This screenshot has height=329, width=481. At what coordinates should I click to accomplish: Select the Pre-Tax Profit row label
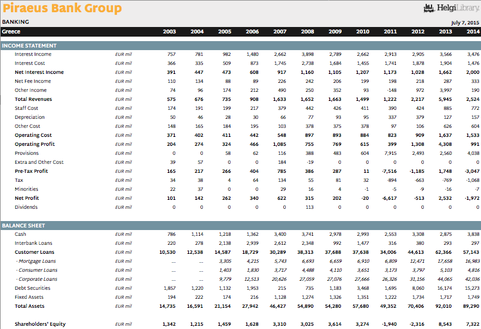[31, 172]
